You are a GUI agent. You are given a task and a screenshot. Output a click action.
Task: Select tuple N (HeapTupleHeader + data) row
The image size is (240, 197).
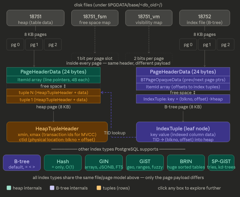point(53,92)
